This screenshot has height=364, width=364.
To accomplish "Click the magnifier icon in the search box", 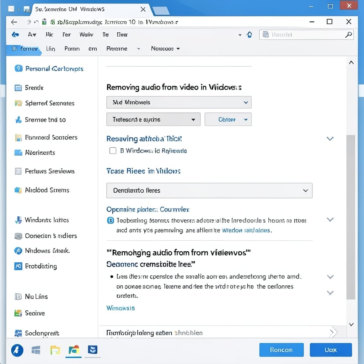I will pos(348,35).
